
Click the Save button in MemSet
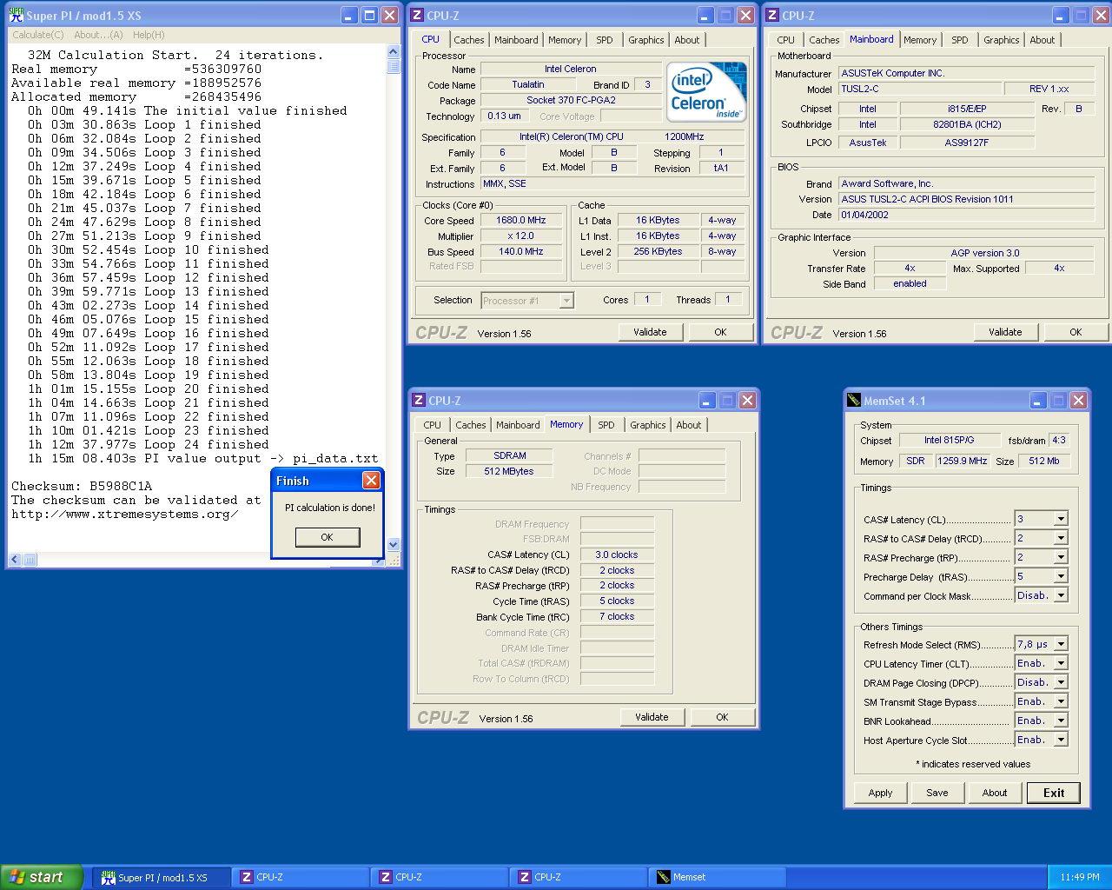tap(937, 793)
